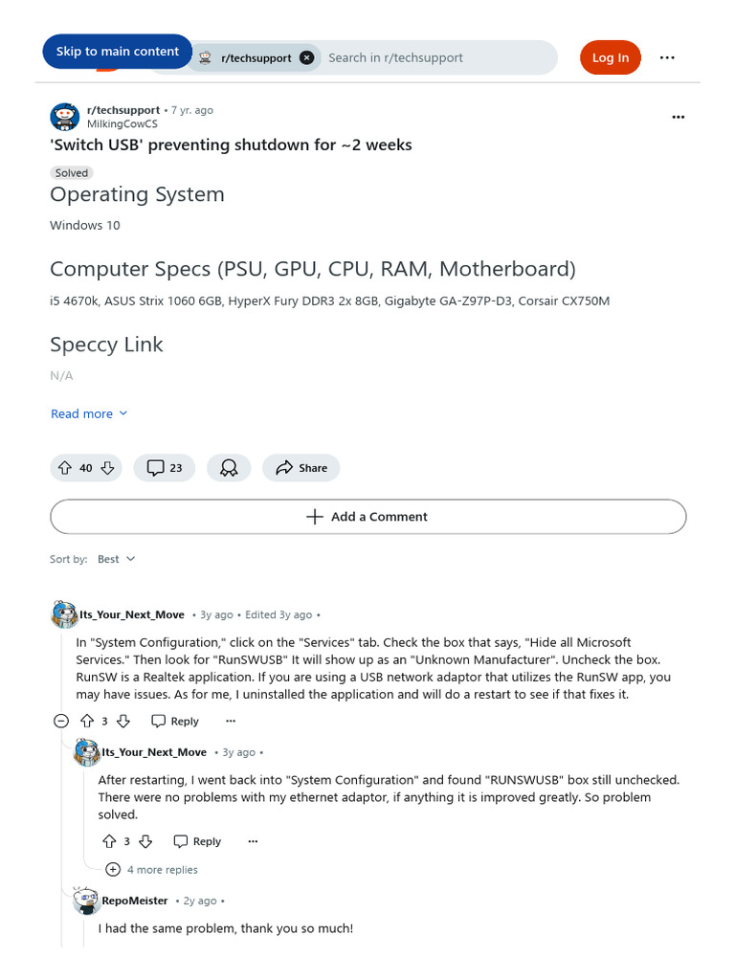This screenshot has height=980, width=735.
Task: Open the 23 comments button
Action: (x=165, y=468)
